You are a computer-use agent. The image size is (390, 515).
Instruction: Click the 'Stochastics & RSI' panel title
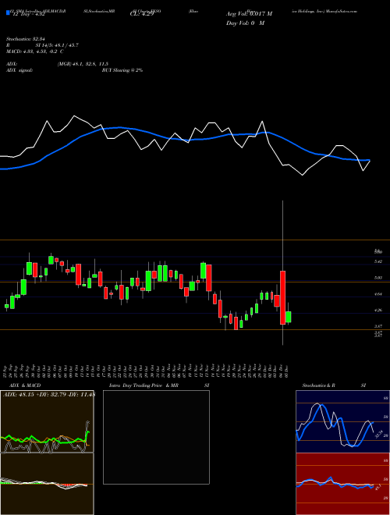334,385
